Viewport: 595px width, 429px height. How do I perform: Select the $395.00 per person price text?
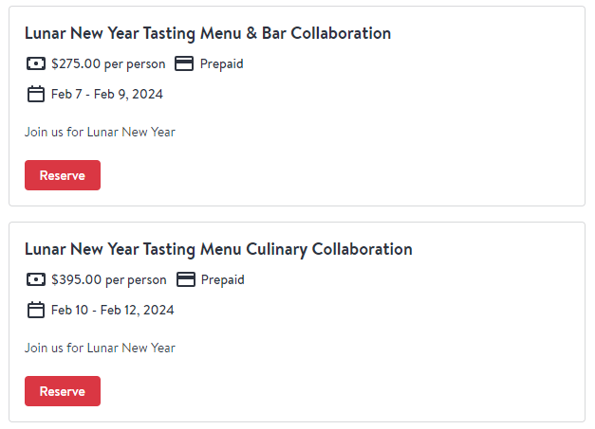coord(109,279)
